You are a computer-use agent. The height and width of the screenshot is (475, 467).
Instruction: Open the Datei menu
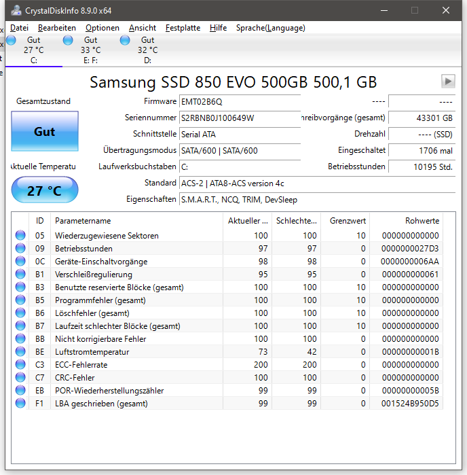click(19, 28)
